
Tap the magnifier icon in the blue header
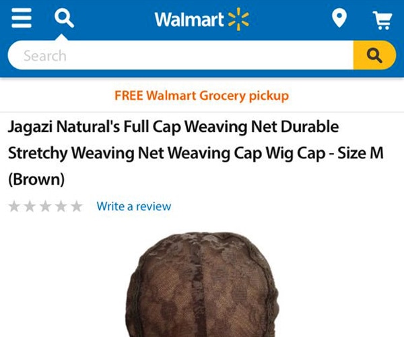(64, 18)
